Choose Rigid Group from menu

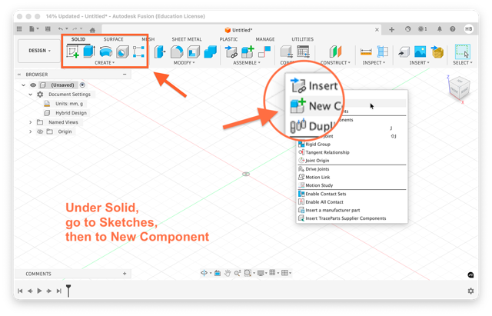coord(351,145)
